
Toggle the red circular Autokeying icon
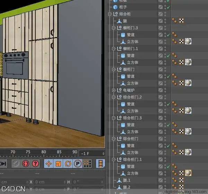pyautogui.click(x=26, y=164)
